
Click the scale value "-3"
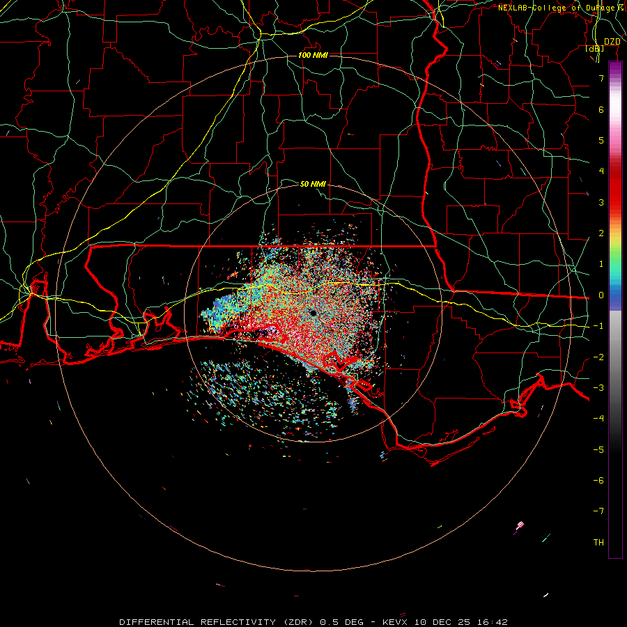click(598, 388)
